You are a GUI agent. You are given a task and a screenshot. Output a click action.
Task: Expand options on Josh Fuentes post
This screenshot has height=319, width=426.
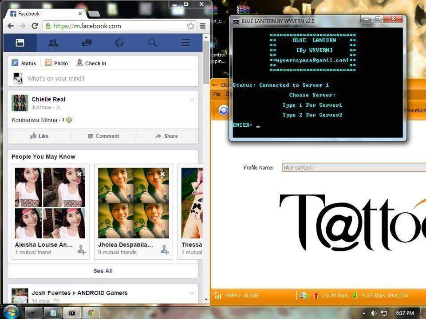coord(192,293)
